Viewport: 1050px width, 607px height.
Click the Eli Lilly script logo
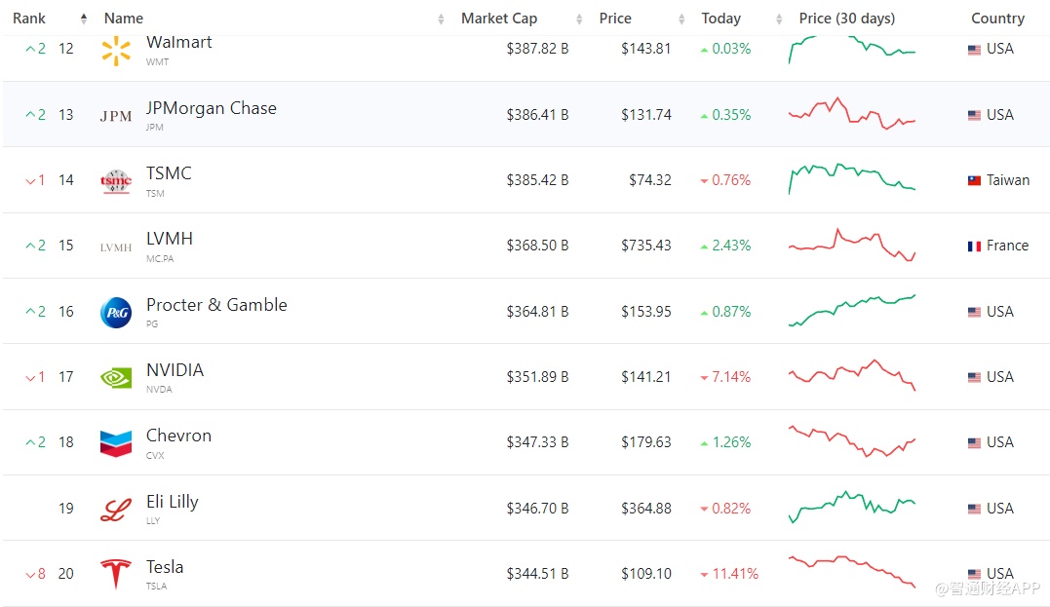[116, 510]
